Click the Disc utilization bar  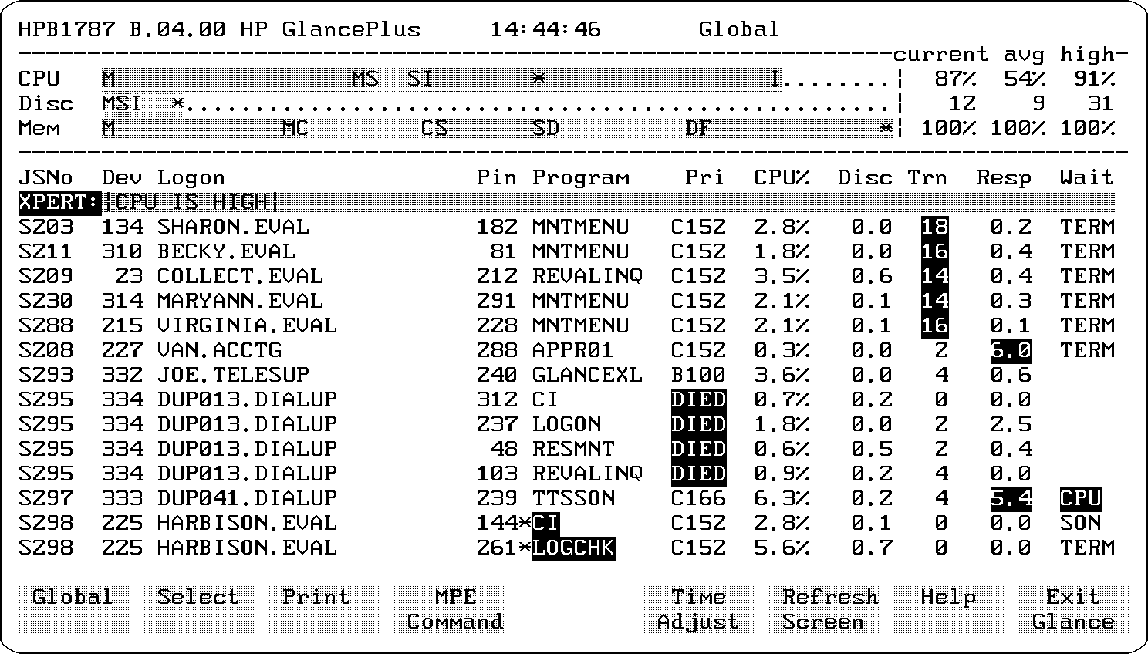(x=495, y=103)
